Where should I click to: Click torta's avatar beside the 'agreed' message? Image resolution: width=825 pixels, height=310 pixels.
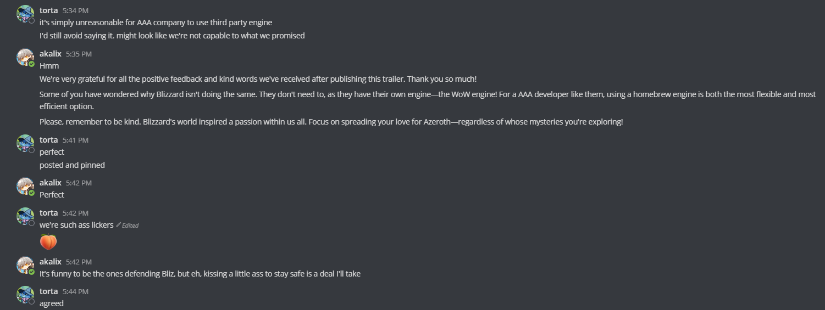coord(25,295)
